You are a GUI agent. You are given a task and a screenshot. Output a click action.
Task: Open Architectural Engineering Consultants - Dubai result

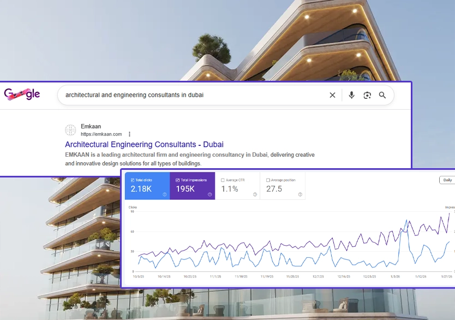[x=144, y=145]
